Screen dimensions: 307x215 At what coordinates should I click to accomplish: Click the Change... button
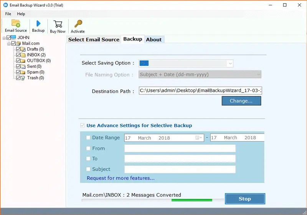coord(241,101)
